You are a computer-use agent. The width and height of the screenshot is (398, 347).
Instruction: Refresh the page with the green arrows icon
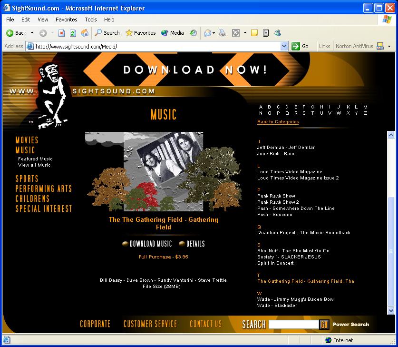click(x=73, y=33)
